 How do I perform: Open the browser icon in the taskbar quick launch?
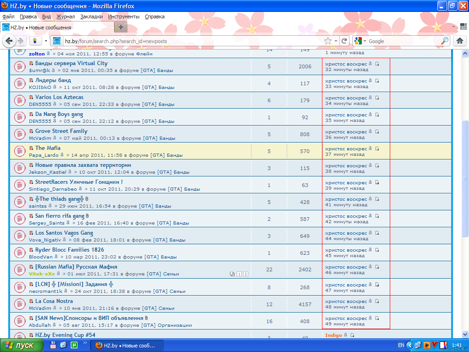click(63, 345)
